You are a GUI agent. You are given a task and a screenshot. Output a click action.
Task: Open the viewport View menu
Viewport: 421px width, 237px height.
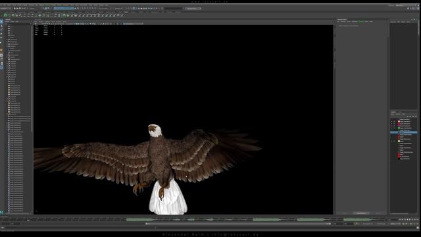36,22
